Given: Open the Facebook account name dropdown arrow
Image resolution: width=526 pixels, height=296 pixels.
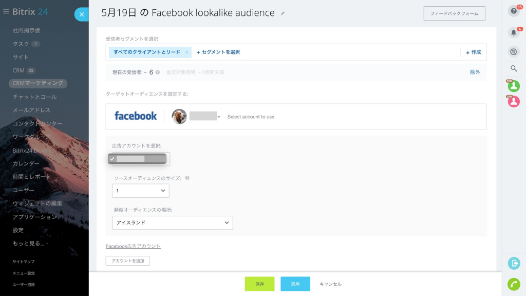Looking at the screenshot, I should click(219, 117).
